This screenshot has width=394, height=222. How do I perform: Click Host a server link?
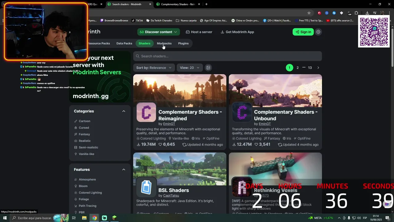(199, 32)
